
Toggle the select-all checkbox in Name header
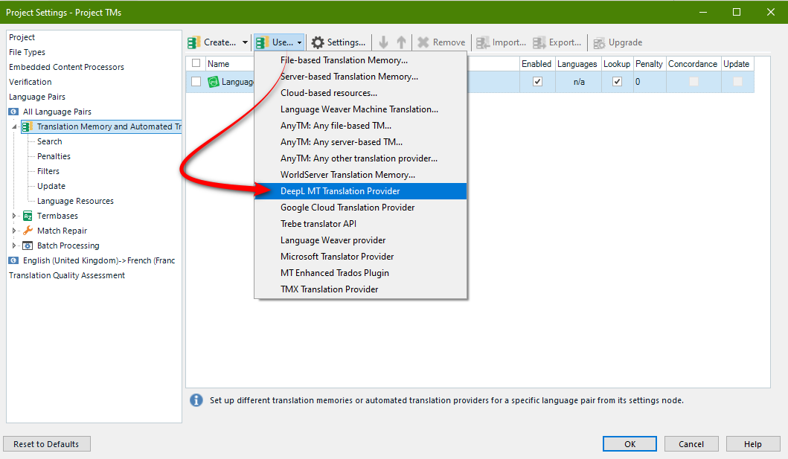[x=196, y=63]
